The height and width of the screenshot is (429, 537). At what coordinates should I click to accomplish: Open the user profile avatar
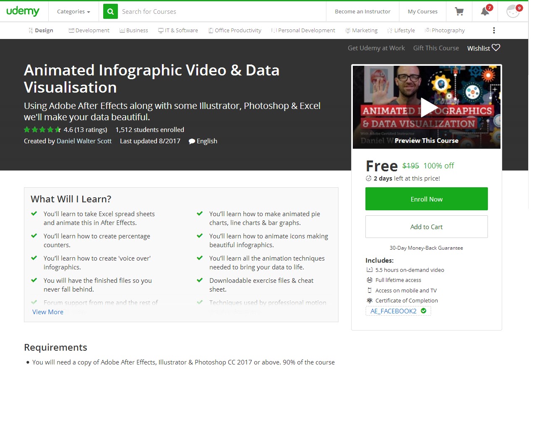[x=513, y=11]
